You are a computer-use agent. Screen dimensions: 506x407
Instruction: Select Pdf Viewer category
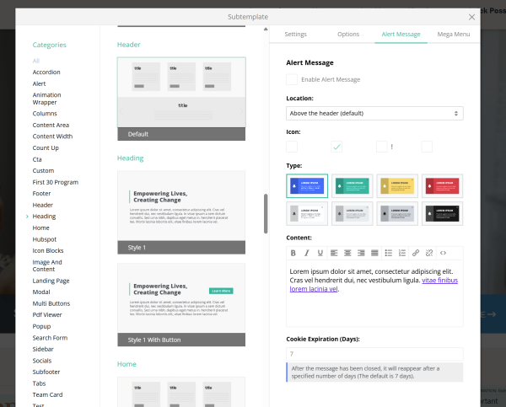47,315
